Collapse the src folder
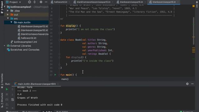Viewport: 199px width, 112px height. [x=8, y=18]
